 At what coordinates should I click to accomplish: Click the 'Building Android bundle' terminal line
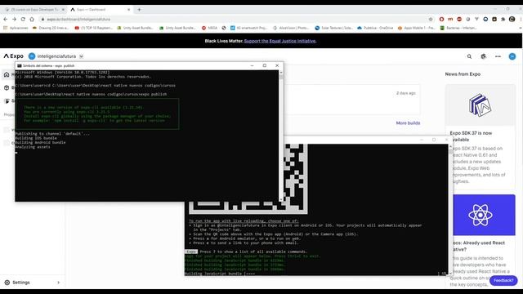40,143
